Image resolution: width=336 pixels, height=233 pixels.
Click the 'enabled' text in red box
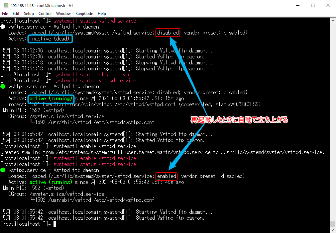(x=167, y=176)
